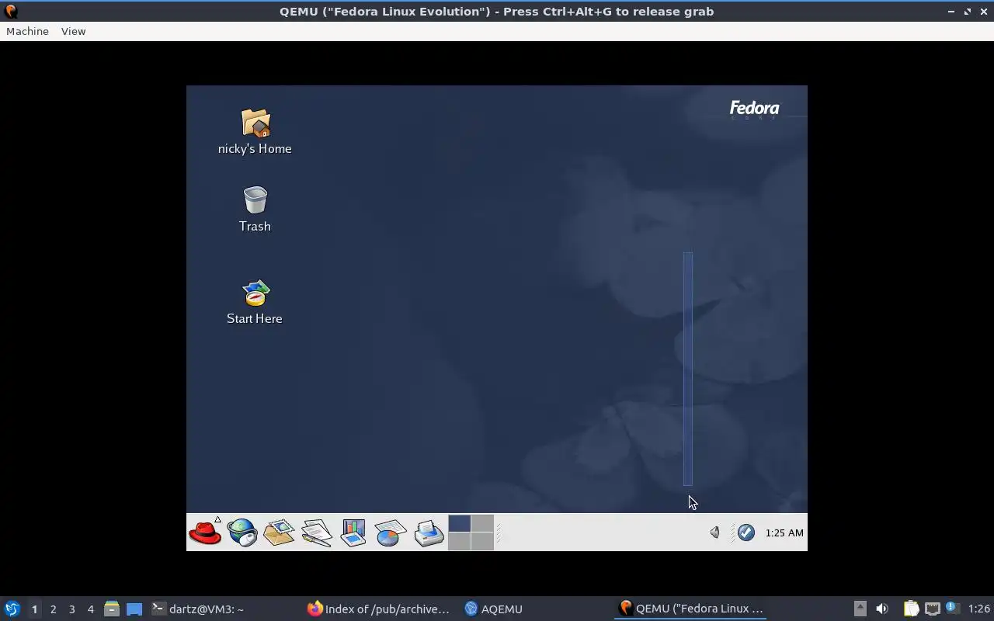The height and width of the screenshot is (621, 994).
Task: Close the QEMU window
Action: (983, 12)
